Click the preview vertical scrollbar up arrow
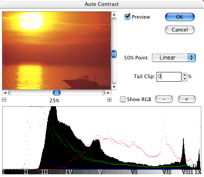204x177 pixels. tap(114, 14)
